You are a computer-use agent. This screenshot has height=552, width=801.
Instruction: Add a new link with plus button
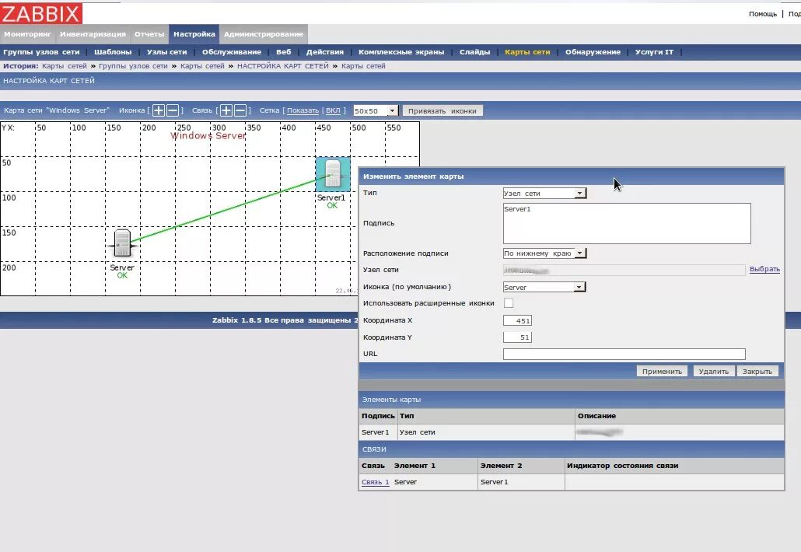tap(226, 110)
